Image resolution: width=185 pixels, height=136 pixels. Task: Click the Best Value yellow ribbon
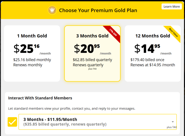tap(173, 32)
